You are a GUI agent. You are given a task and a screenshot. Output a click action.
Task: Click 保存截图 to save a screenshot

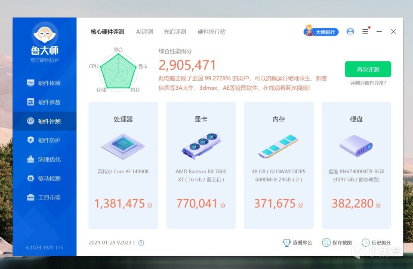(337, 242)
